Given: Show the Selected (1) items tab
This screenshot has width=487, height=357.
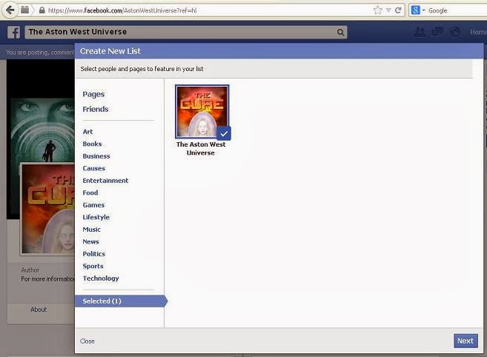Looking at the screenshot, I should click(121, 301).
